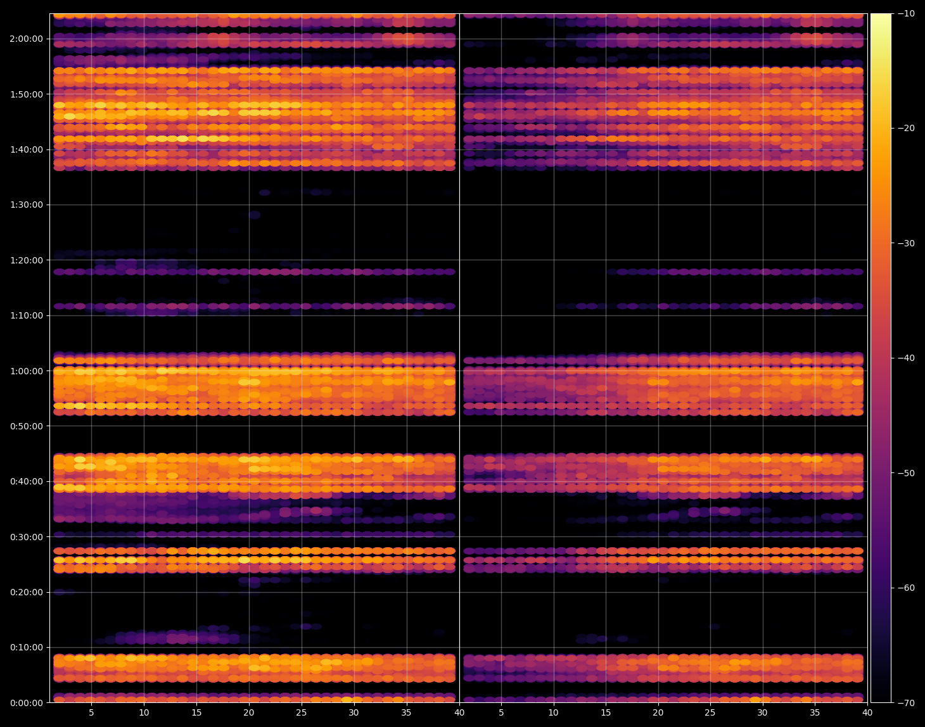Click the −60 colorbar tick label
Image resolution: width=925 pixels, height=727 pixels.
(x=906, y=588)
